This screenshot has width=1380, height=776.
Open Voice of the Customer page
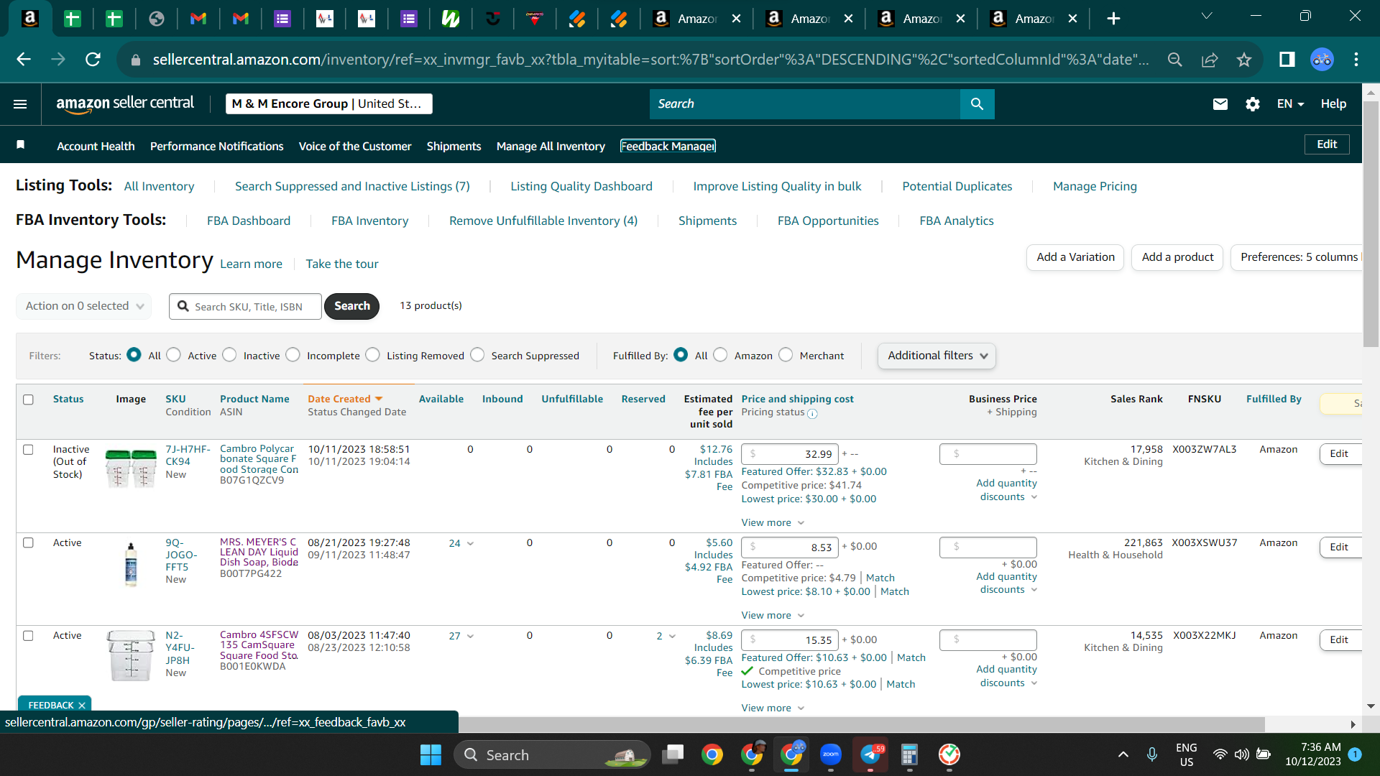(355, 147)
